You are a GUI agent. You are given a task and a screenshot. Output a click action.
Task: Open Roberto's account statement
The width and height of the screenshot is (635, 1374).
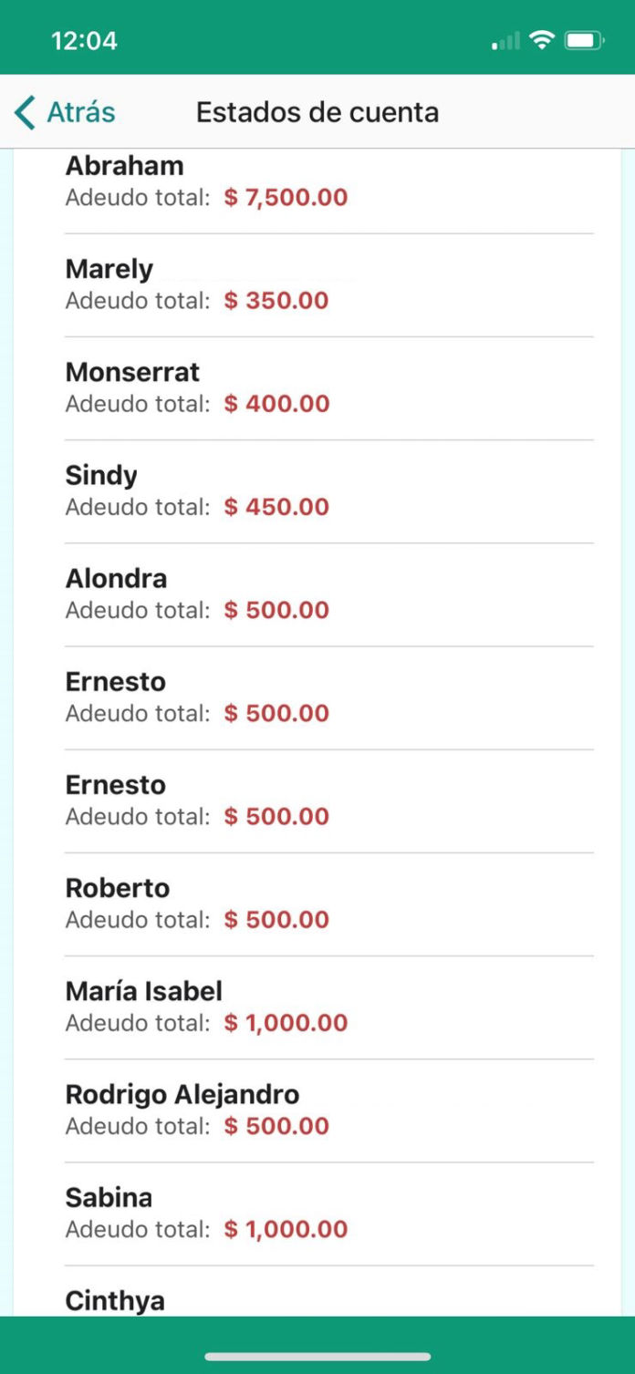tap(118, 888)
